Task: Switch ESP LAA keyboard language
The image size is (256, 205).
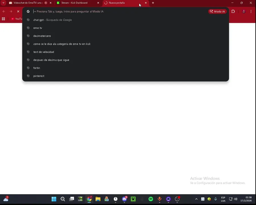Action: (223, 199)
